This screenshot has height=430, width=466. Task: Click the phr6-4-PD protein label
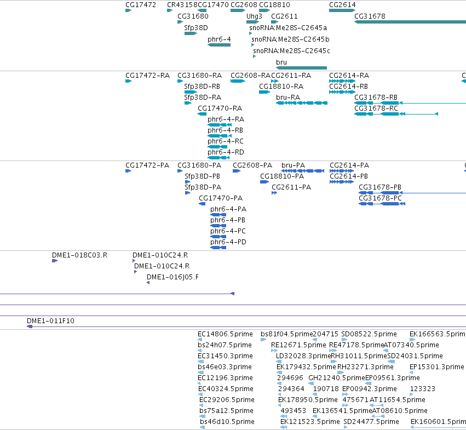tap(228, 242)
